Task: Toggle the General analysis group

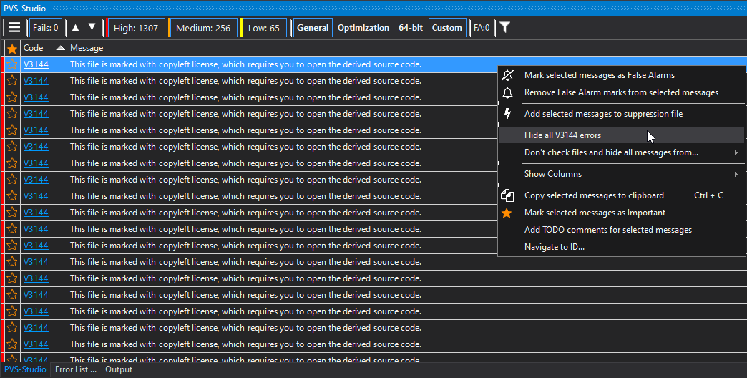Action: [x=313, y=28]
